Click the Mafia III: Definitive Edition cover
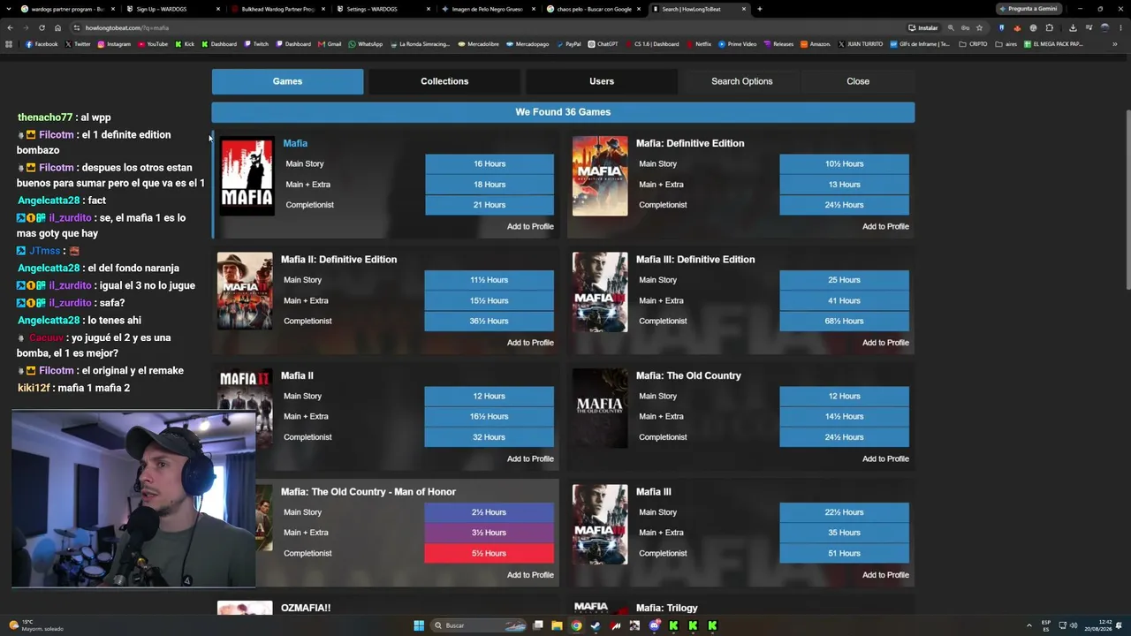The height and width of the screenshot is (636, 1131). click(600, 292)
